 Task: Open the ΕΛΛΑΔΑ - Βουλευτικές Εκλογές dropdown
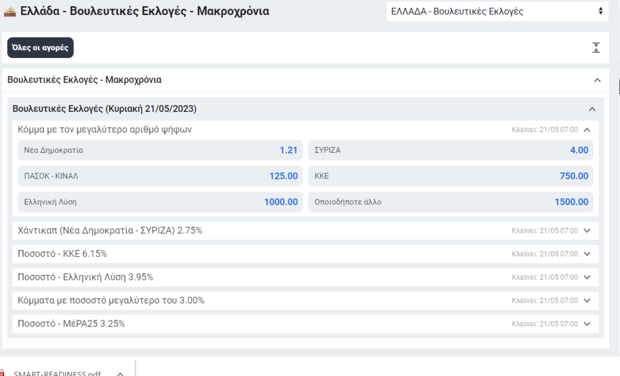497,11
